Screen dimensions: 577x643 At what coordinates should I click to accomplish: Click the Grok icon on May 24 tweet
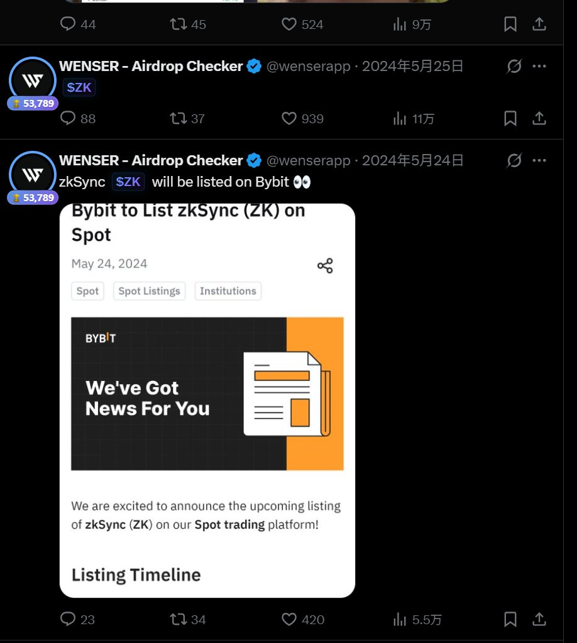(514, 160)
